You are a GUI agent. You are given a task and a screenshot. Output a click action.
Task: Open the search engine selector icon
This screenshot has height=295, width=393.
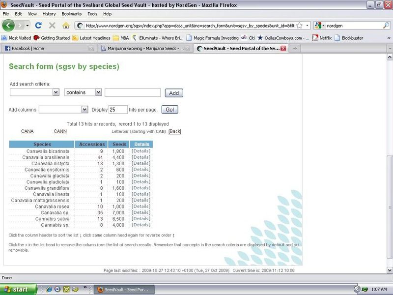coord(318,26)
